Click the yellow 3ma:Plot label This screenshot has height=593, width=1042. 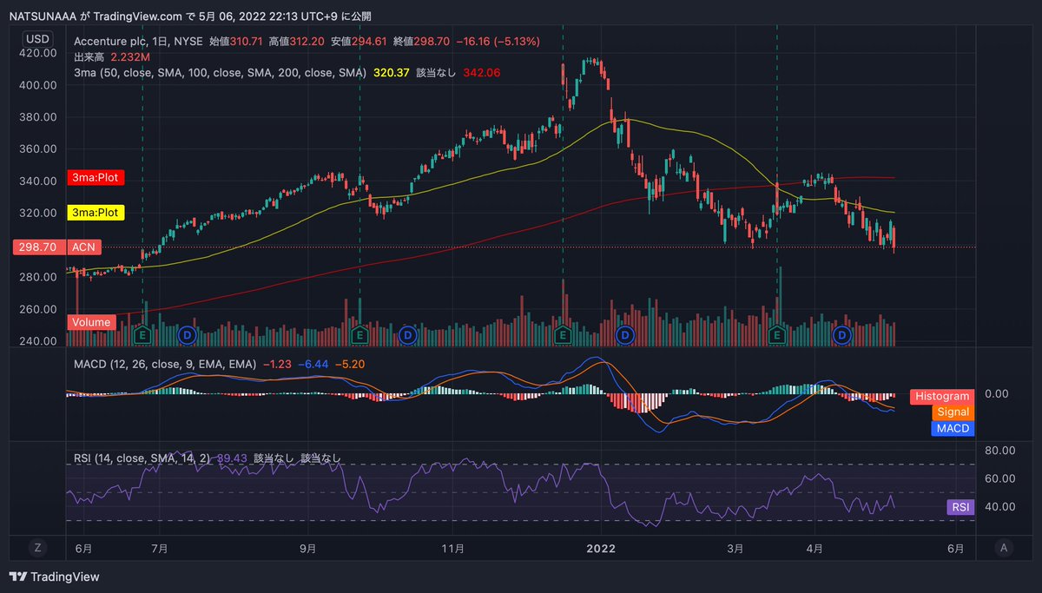tap(96, 212)
